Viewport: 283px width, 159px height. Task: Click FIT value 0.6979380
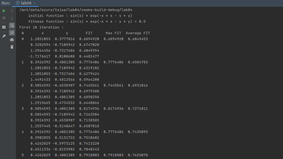coord(89,91)
